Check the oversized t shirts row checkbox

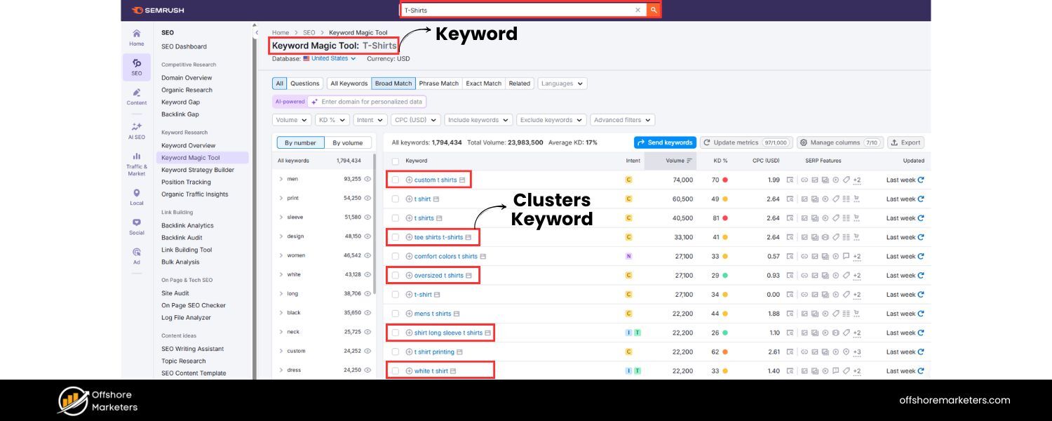396,275
